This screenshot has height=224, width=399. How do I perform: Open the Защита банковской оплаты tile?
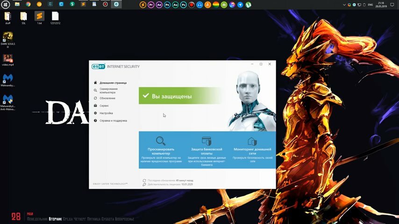point(207,151)
